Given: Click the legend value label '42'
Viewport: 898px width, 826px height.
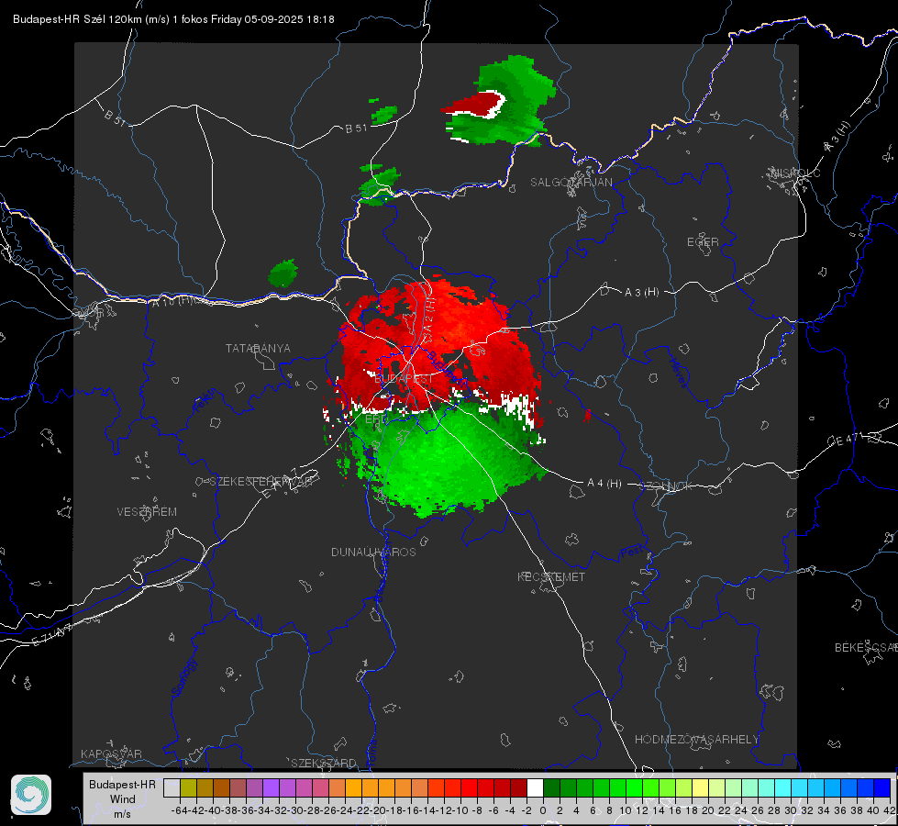Looking at the screenshot, I should 889,810.
